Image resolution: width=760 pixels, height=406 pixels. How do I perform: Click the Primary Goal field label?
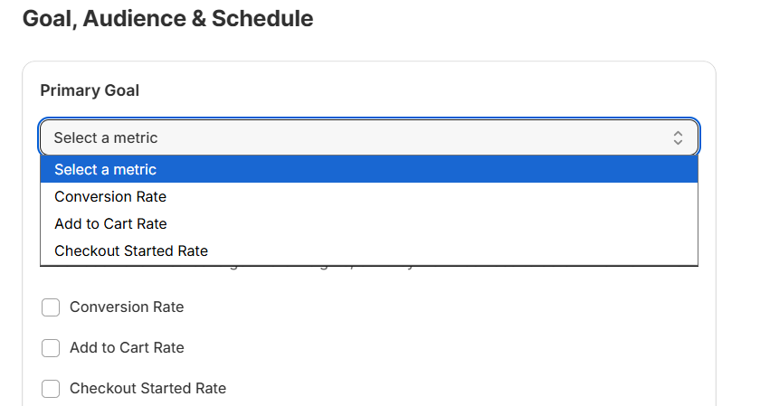coord(90,90)
